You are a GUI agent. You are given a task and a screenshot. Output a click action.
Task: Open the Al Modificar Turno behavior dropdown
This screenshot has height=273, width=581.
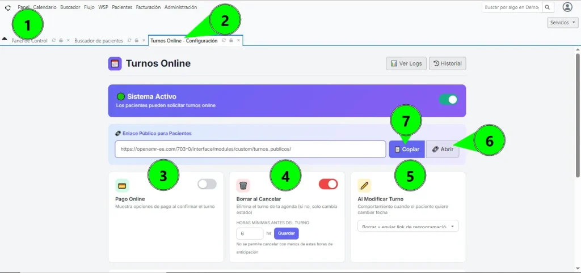(408, 226)
